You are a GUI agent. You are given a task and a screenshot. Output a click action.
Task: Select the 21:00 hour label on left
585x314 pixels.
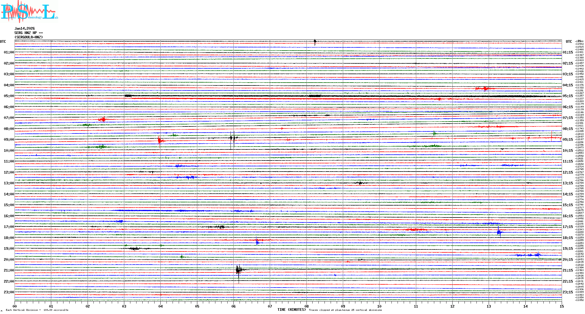(9, 270)
